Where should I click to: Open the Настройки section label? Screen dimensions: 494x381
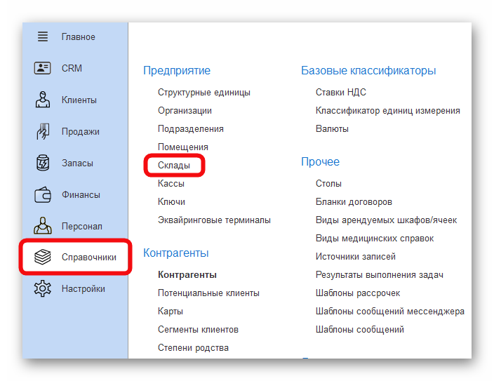click(84, 288)
